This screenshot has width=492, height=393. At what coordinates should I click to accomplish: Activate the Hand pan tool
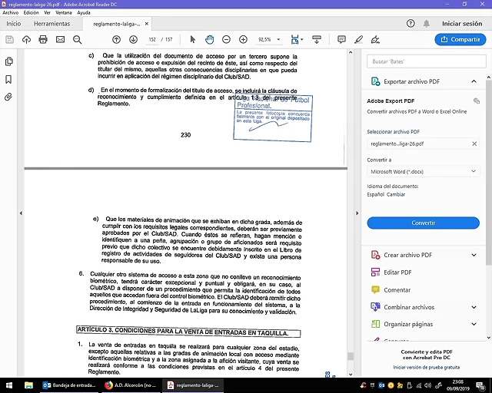(210, 39)
